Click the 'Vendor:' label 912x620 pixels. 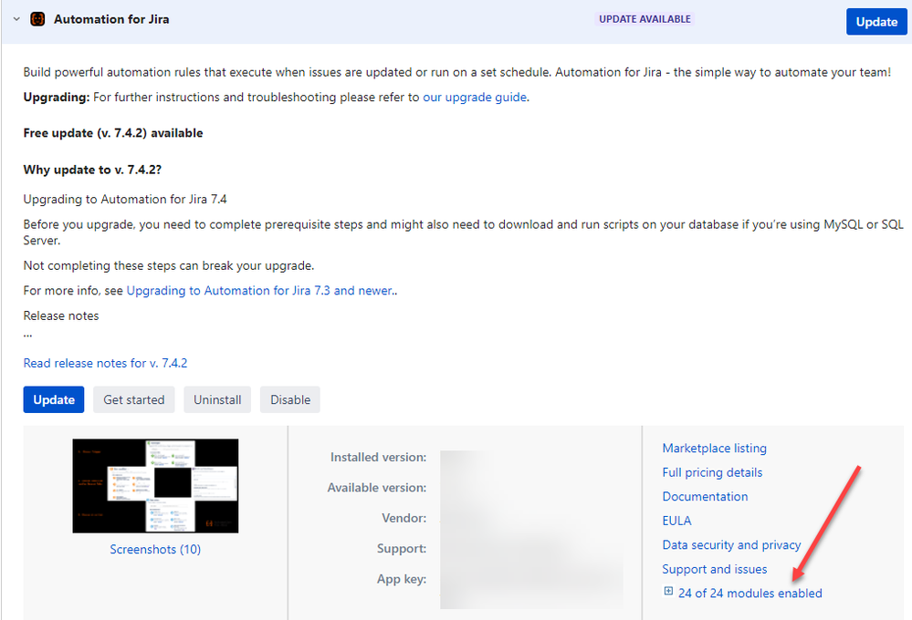404,518
